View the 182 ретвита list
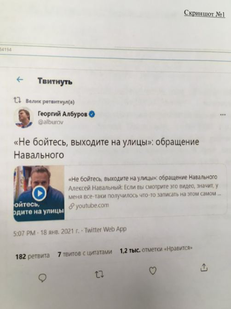The width and height of the screenshot is (231, 309). 33,256
